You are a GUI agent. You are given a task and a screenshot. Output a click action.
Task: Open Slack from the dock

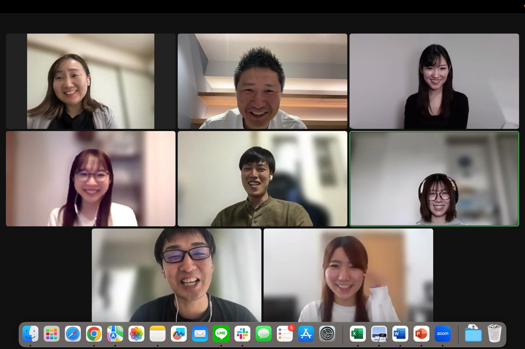[x=242, y=333]
